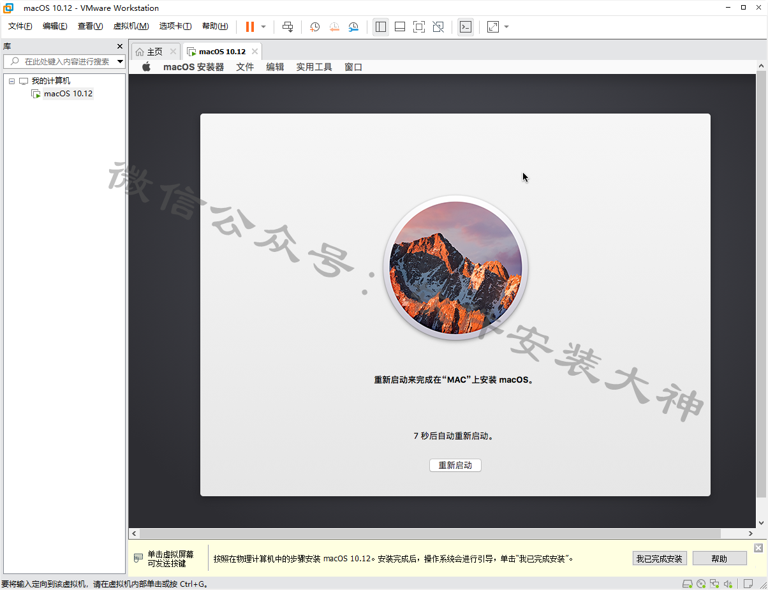The image size is (768, 590).
Task: Toggle the console view icon
Action: (466, 27)
